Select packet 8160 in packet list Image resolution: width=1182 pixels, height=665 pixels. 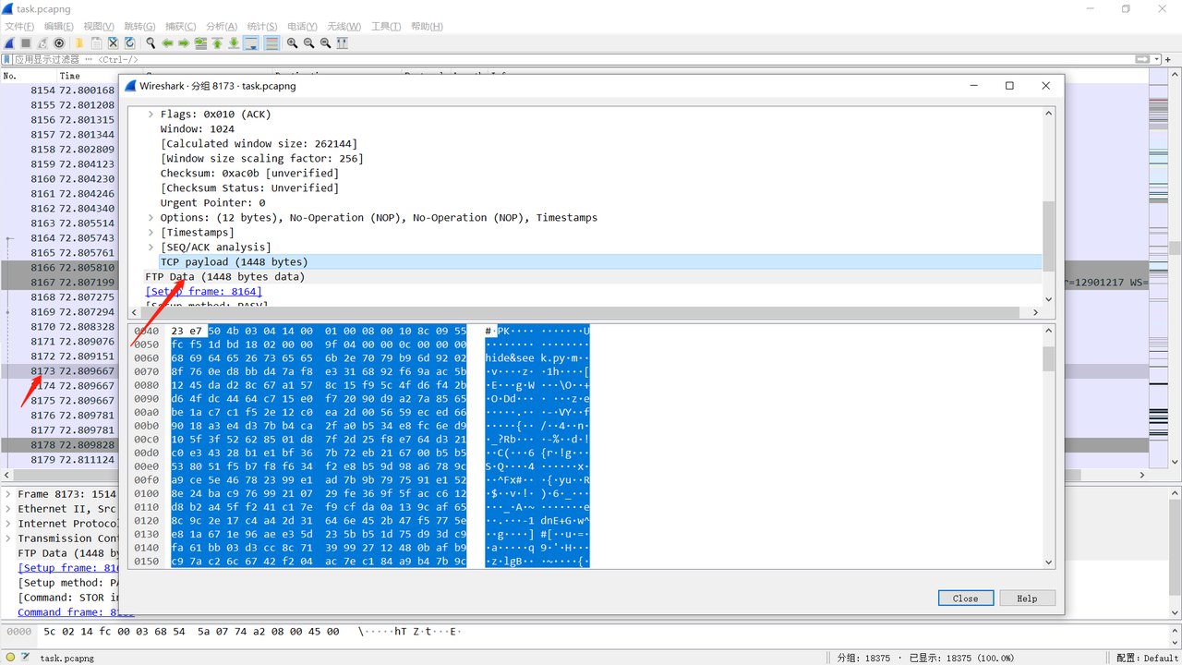point(59,179)
